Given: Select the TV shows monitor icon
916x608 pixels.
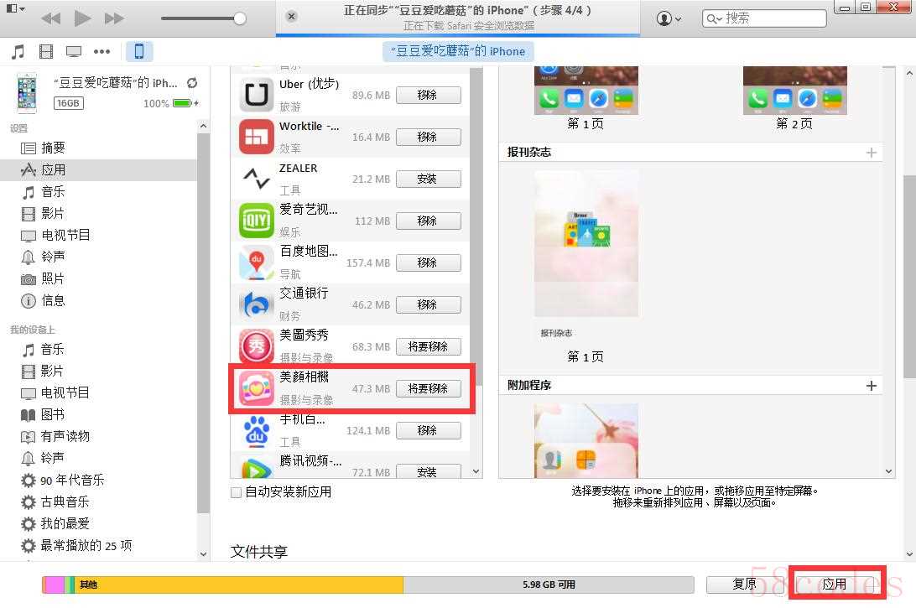Looking at the screenshot, I should [74, 52].
